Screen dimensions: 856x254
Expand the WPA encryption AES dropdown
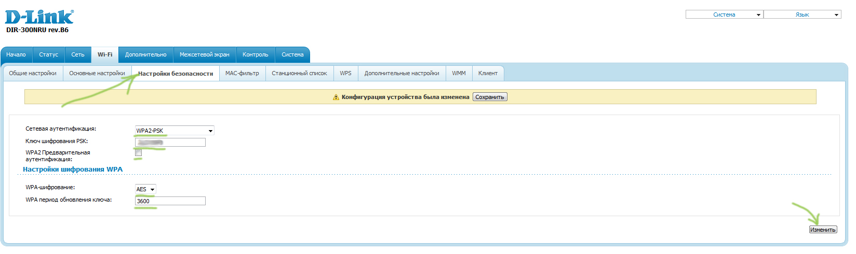click(x=145, y=189)
